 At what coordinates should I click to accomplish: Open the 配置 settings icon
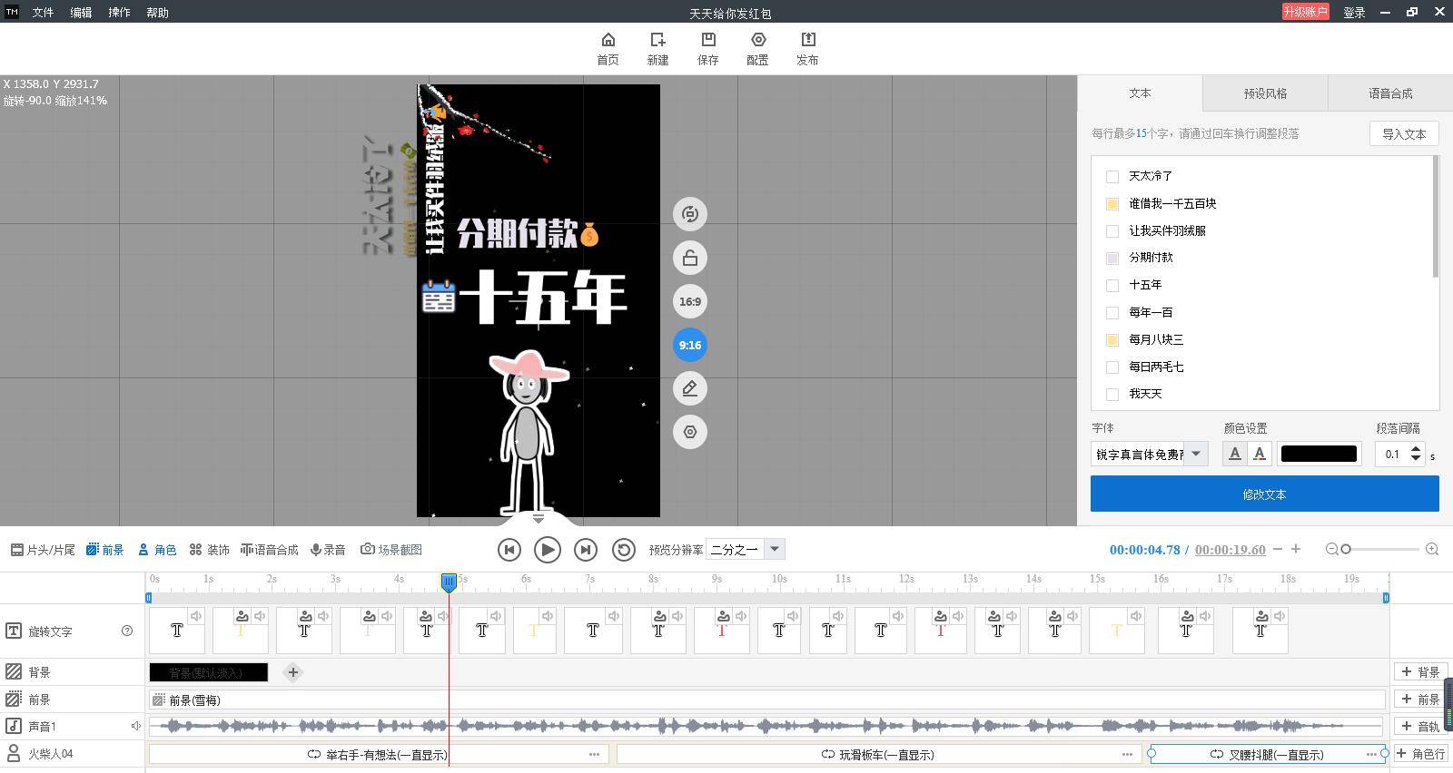click(x=757, y=48)
